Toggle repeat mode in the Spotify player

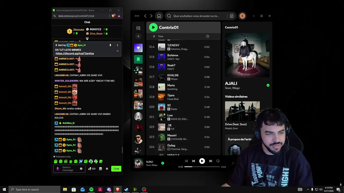(218, 161)
